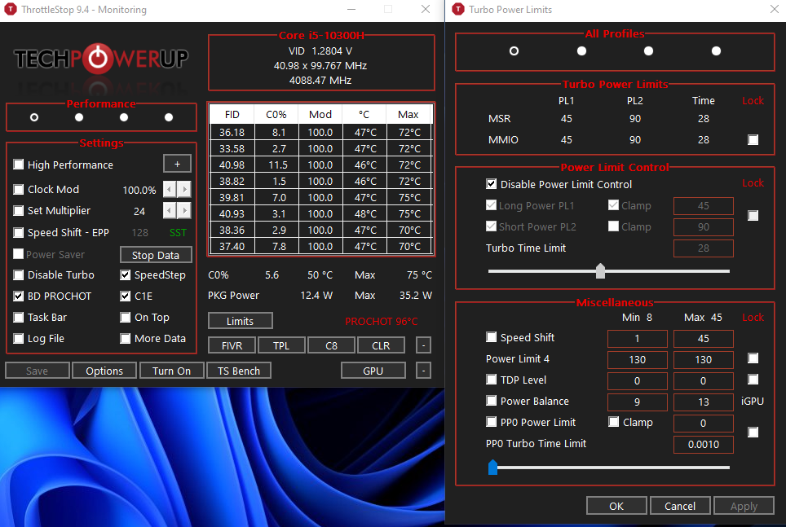The height and width of the screenshot is (527, 786).
Task: Uncheck BD PROCHOT
Action: coord(19,296)
